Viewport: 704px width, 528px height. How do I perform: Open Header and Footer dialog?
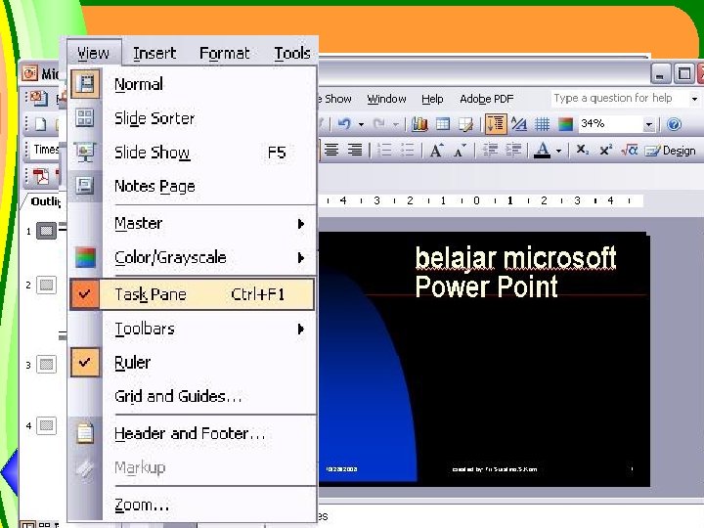pos(193,433)
